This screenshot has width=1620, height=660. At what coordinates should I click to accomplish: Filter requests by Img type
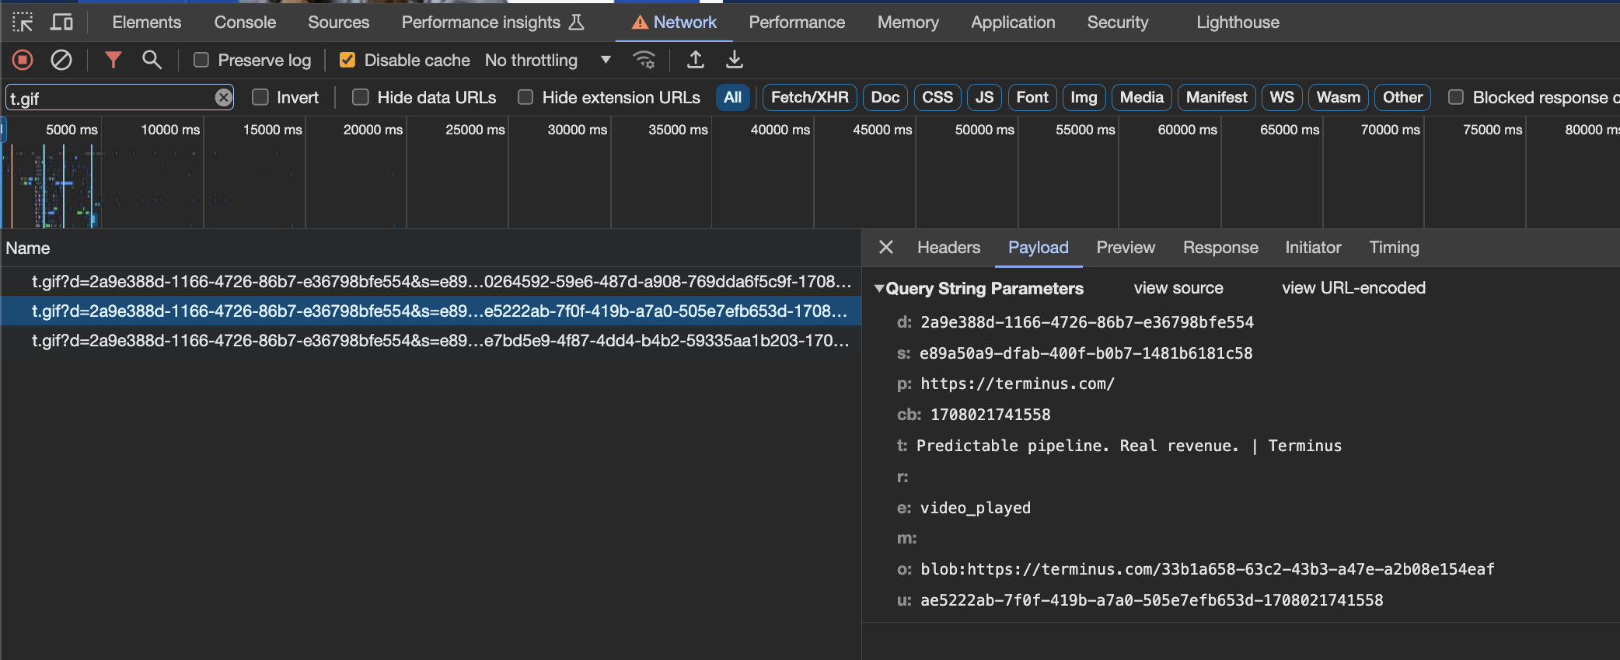pyautogui.click(x=1084, y=97)
